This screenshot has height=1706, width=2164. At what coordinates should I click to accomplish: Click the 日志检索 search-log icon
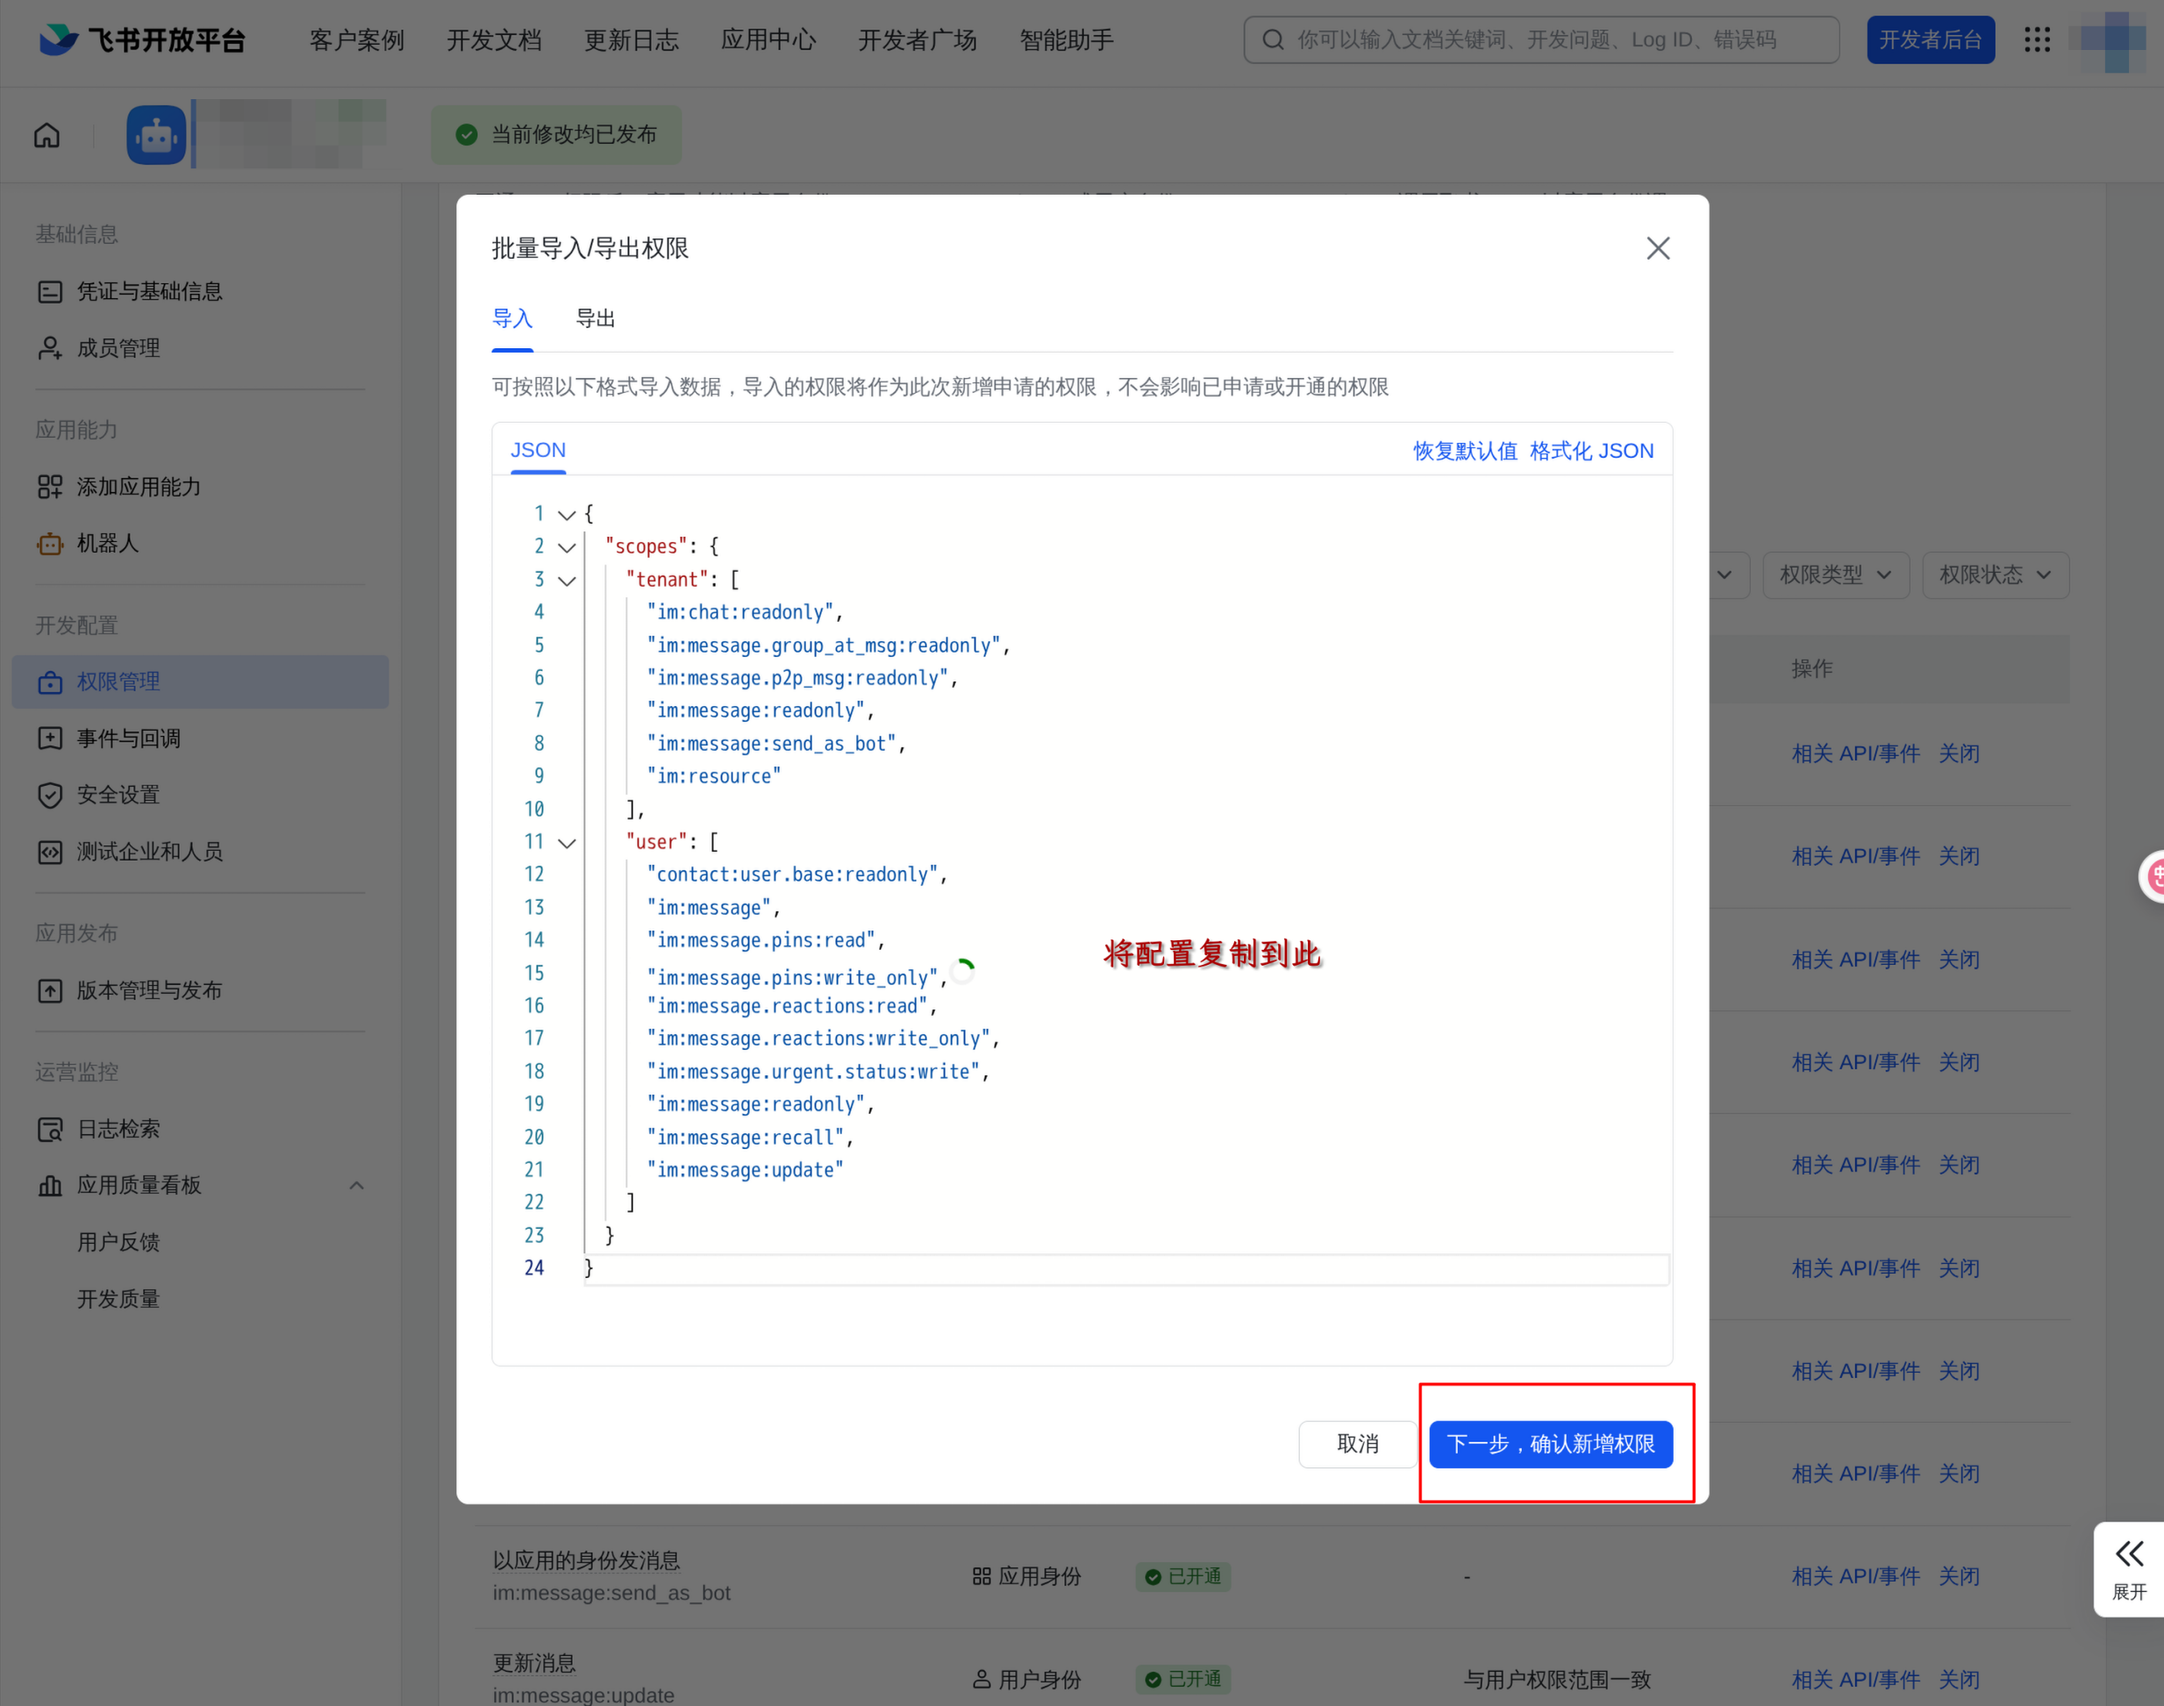tap(50, 1130)
